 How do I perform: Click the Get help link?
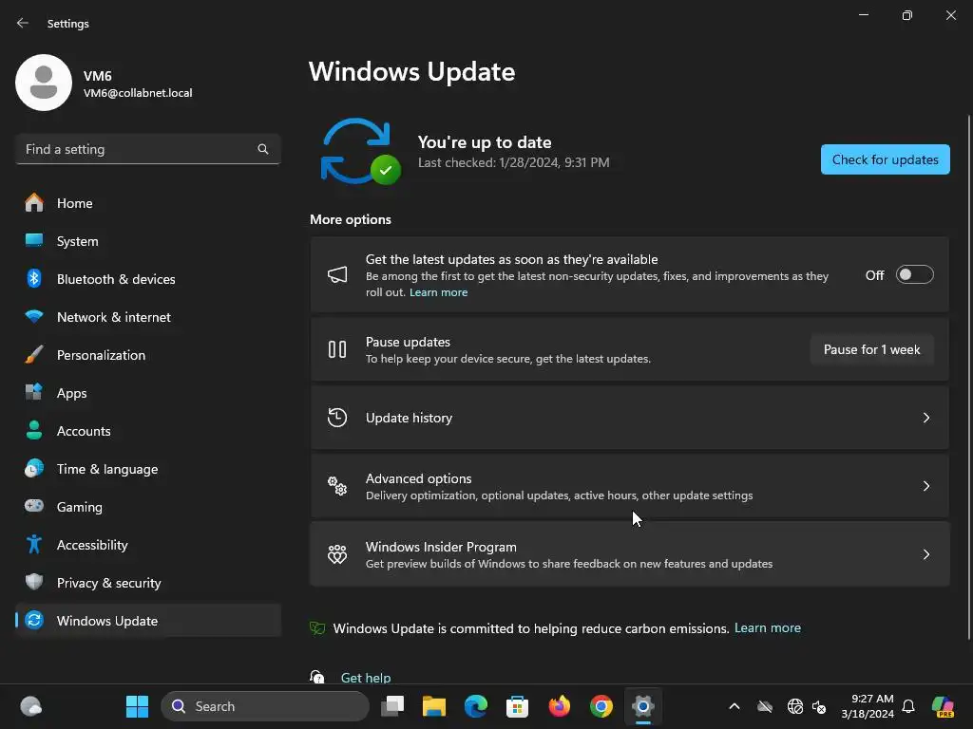coord(366,677)
